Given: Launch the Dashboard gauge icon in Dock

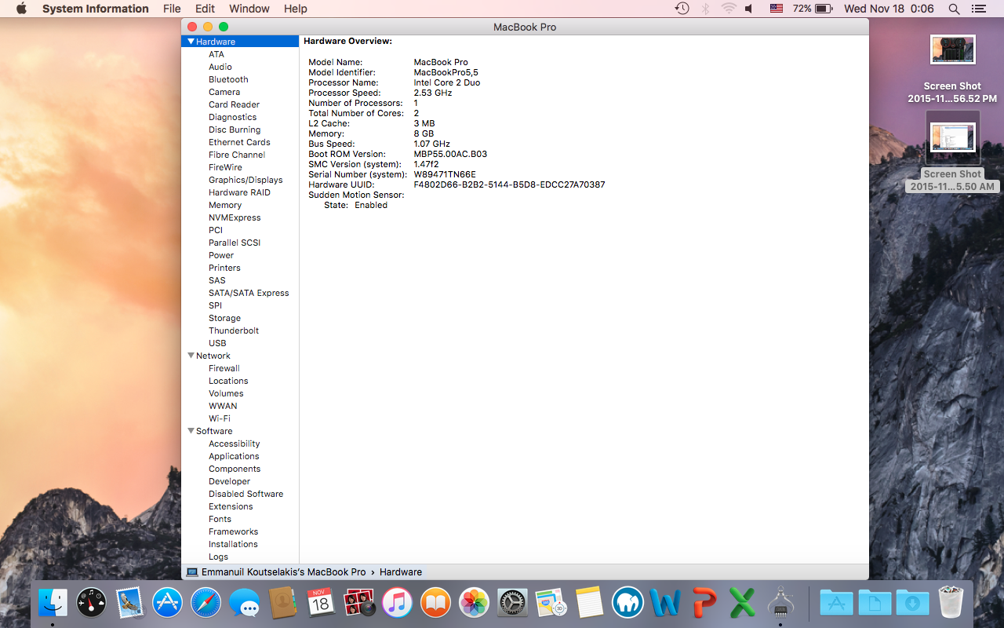Looking at the screenshot, I should (92, 603).
